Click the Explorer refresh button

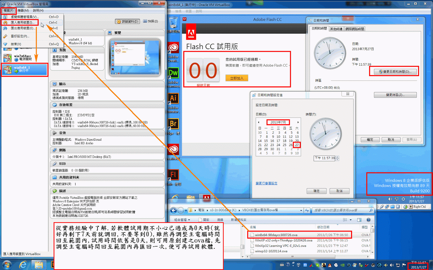pos(307,210)
